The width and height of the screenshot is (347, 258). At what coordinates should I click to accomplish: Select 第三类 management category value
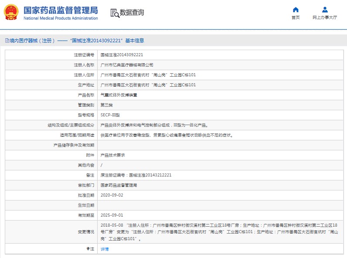point(107,105)
